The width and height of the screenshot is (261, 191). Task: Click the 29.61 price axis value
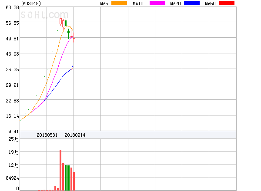pyautogui.click(x=12, y=85)
